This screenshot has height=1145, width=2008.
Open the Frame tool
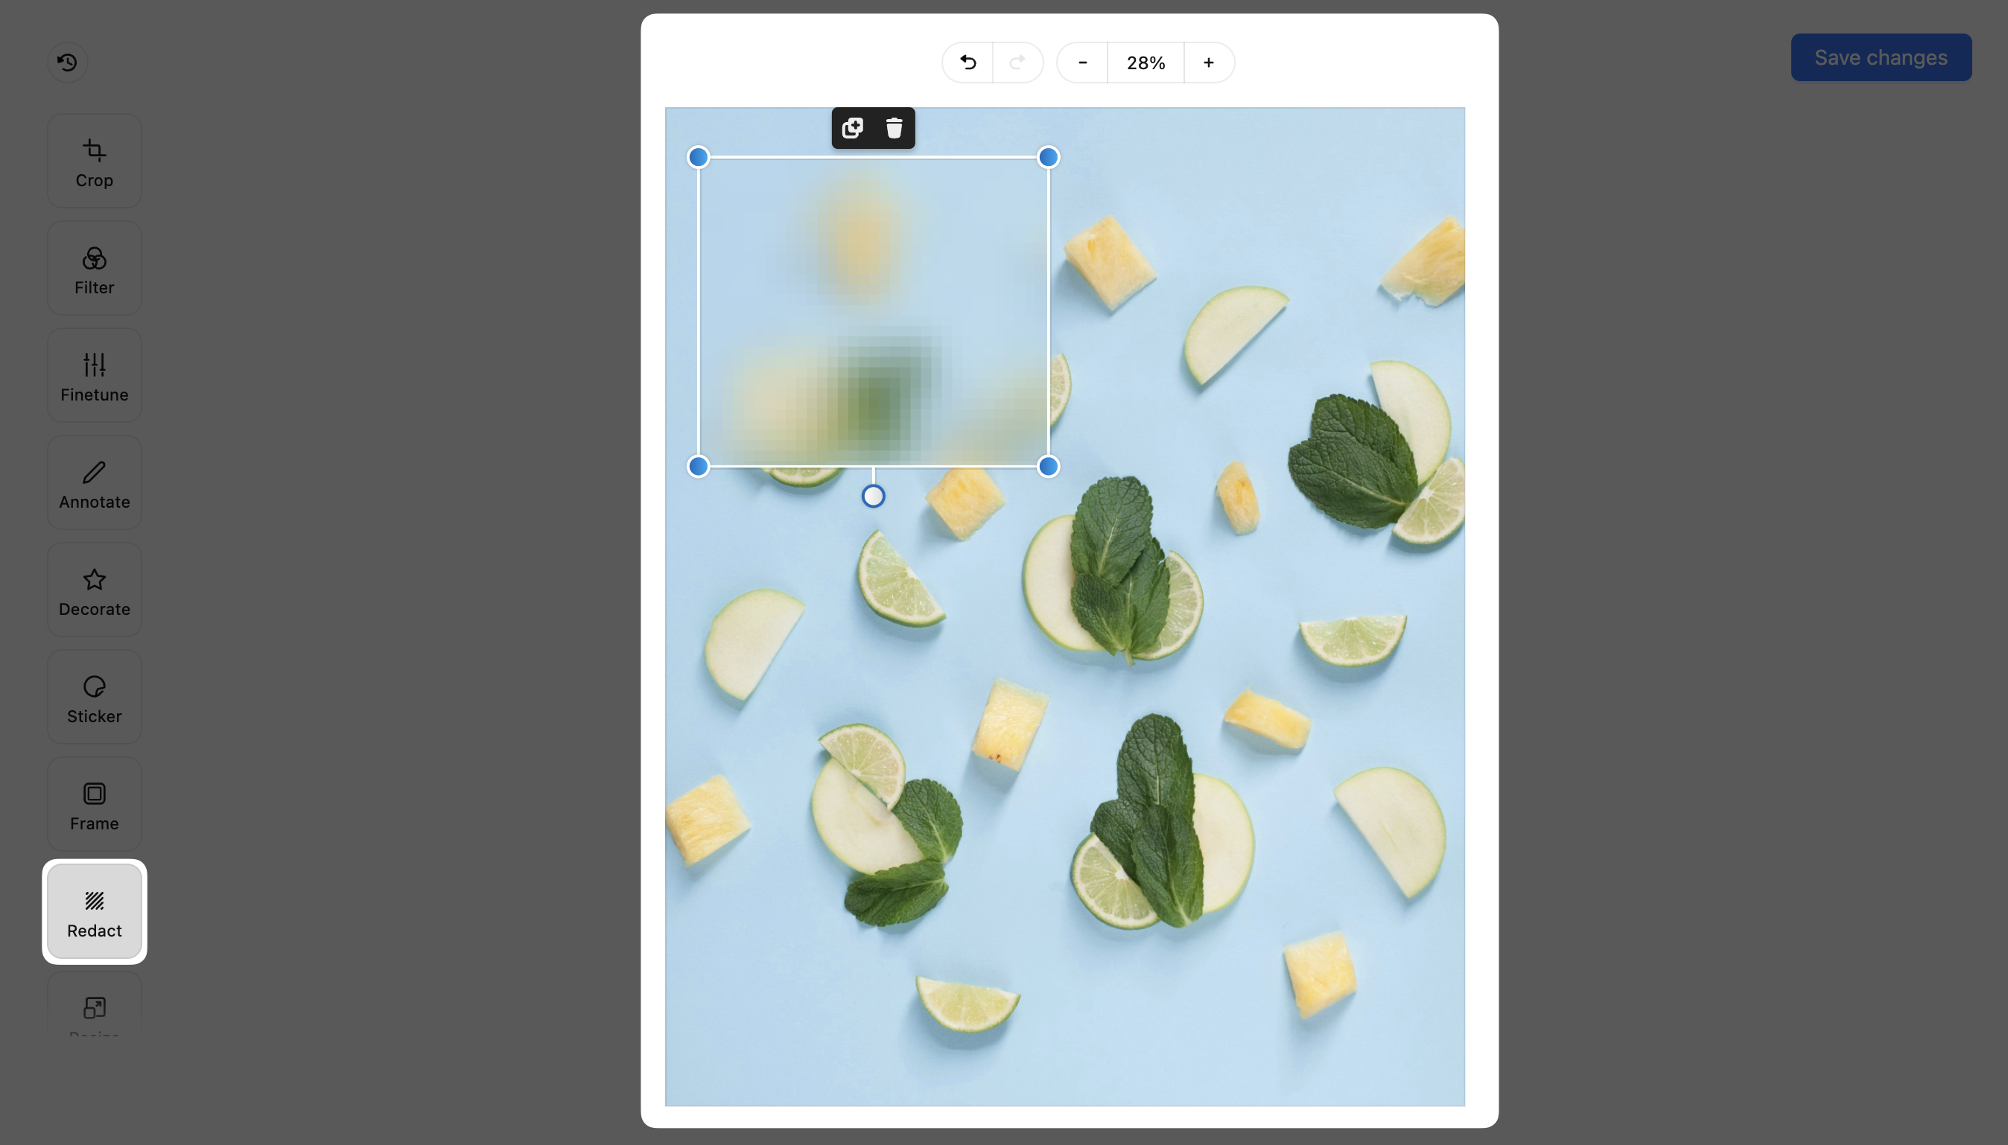[x=95, y=805]
